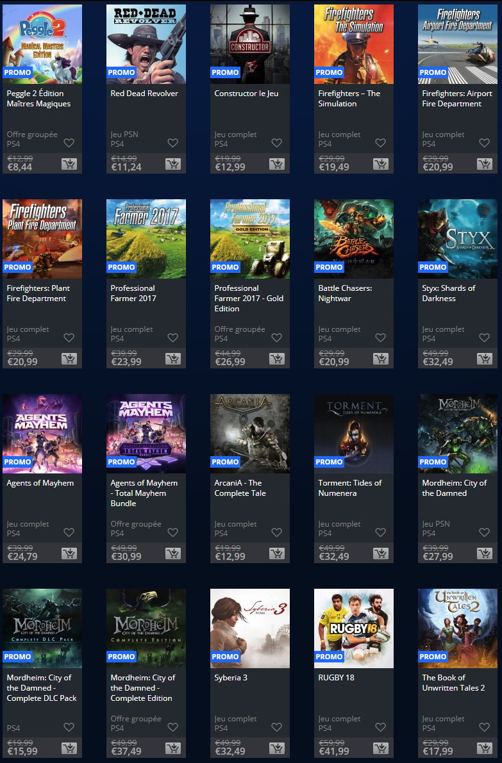Open Mordheim Complete Edition cover thumbnail
Viewport: 502px width, 763px height.
tap(146, 628)
